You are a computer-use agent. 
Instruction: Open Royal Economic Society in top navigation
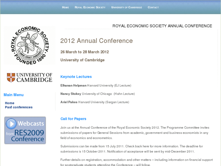[x=90, y=7]
